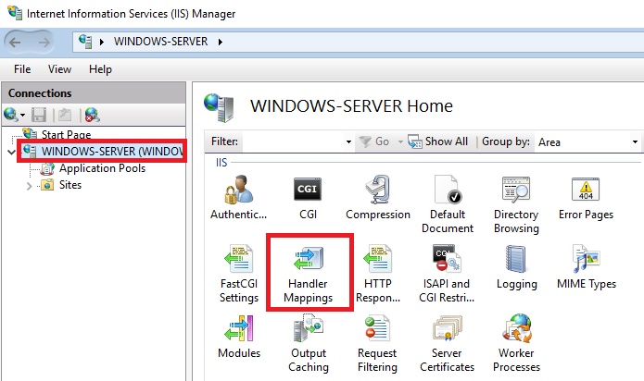Click the WINDOWS-SERVER Home title

point(351,106)
